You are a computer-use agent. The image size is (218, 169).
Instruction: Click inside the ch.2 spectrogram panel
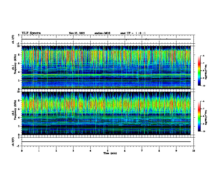pos(106,113)
